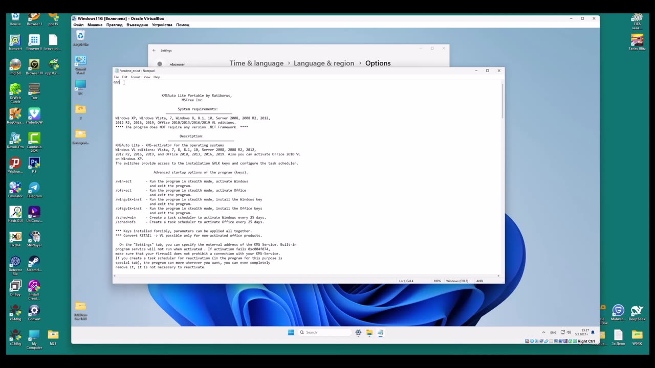The image size is (655, 368).
Task: Open x32dbg debugger icon
Action: tap(15, 337)
